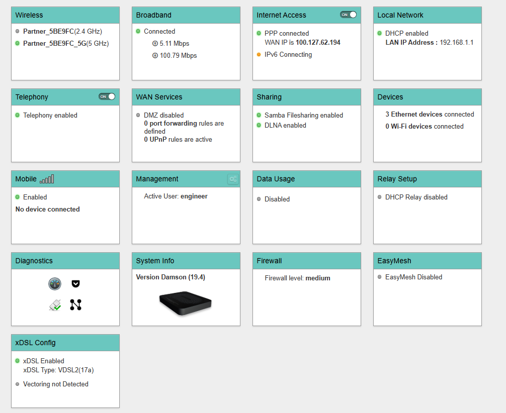The image size is (506, 413).
Task: Click the shield-shaped ping icon in Diagnostics
Action: (75, 284)
